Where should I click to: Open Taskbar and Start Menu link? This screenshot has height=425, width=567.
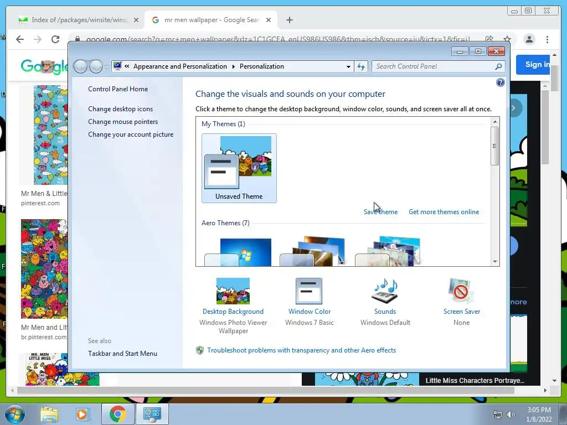point(122,354)
